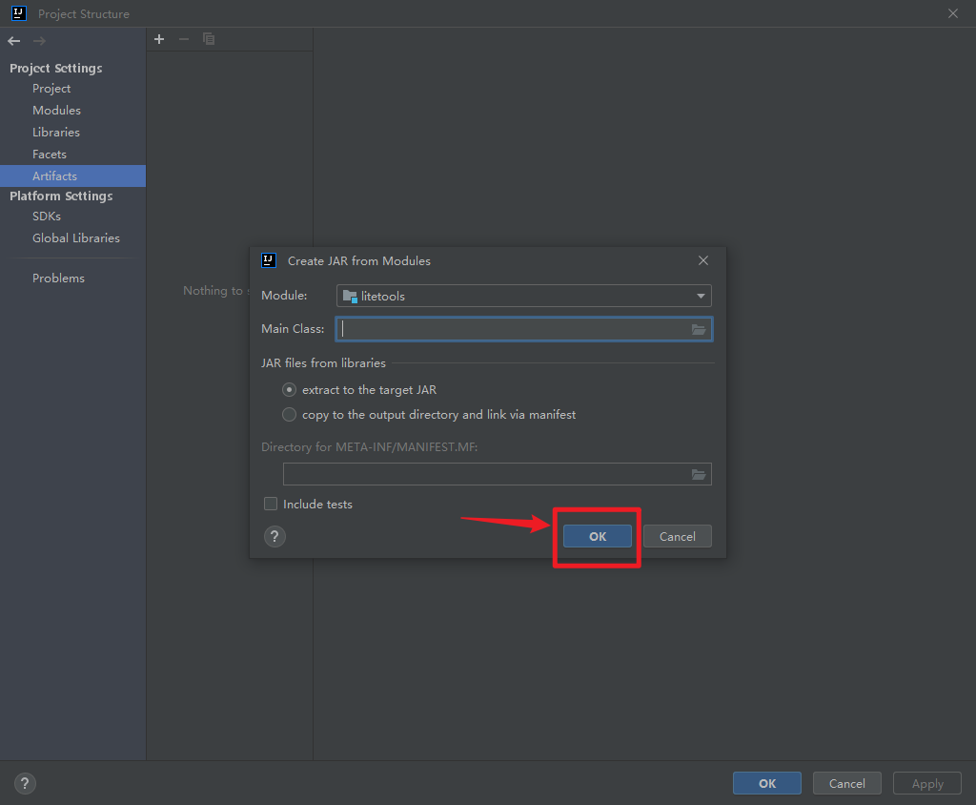Open the Global Libraries settings
Image resolution: width=976 pixels, height=805 pixels.
[76, 238]
